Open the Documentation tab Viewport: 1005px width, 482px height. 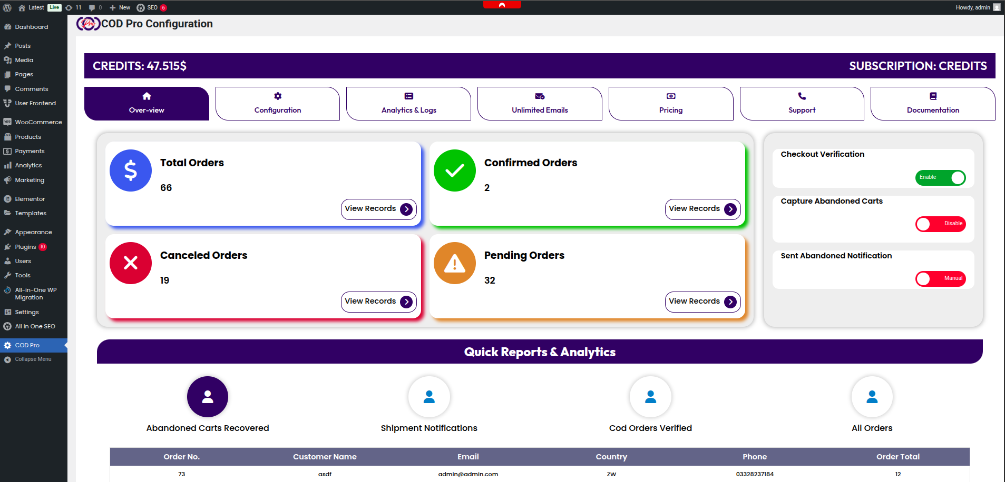(933, 104)
